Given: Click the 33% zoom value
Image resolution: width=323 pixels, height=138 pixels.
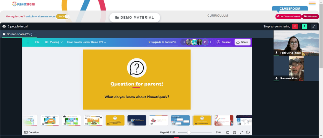Looking at the screenshot, I should point(218,133).
